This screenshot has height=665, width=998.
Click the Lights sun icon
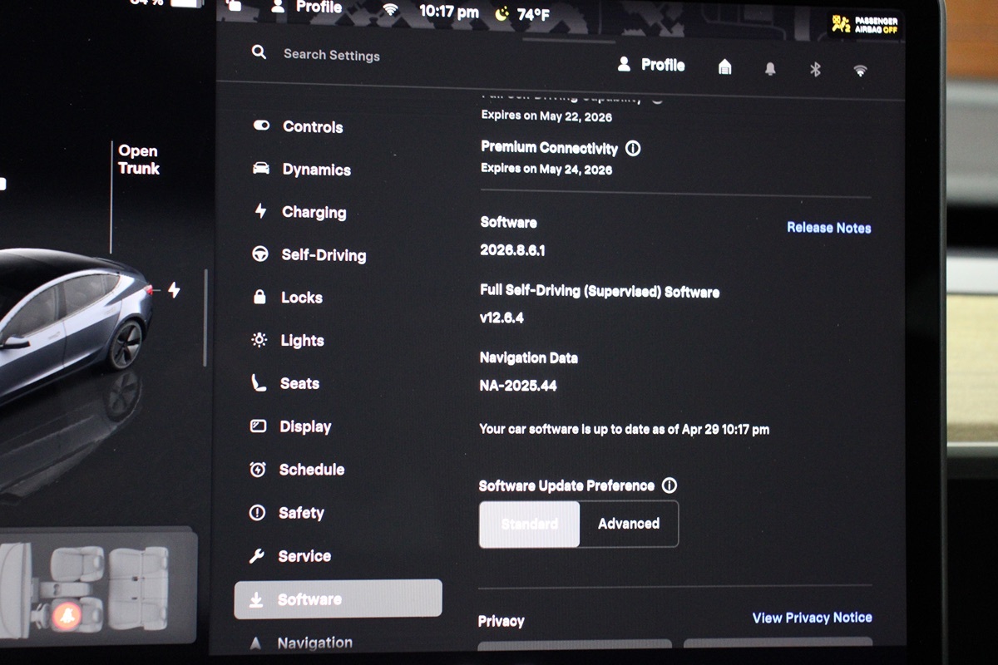click(x=259, y=340)
